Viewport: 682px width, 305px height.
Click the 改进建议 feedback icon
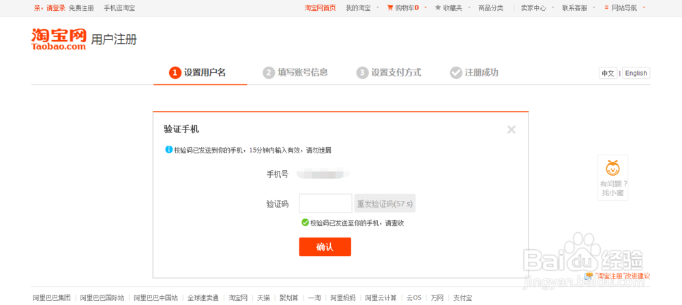[589, 276]
